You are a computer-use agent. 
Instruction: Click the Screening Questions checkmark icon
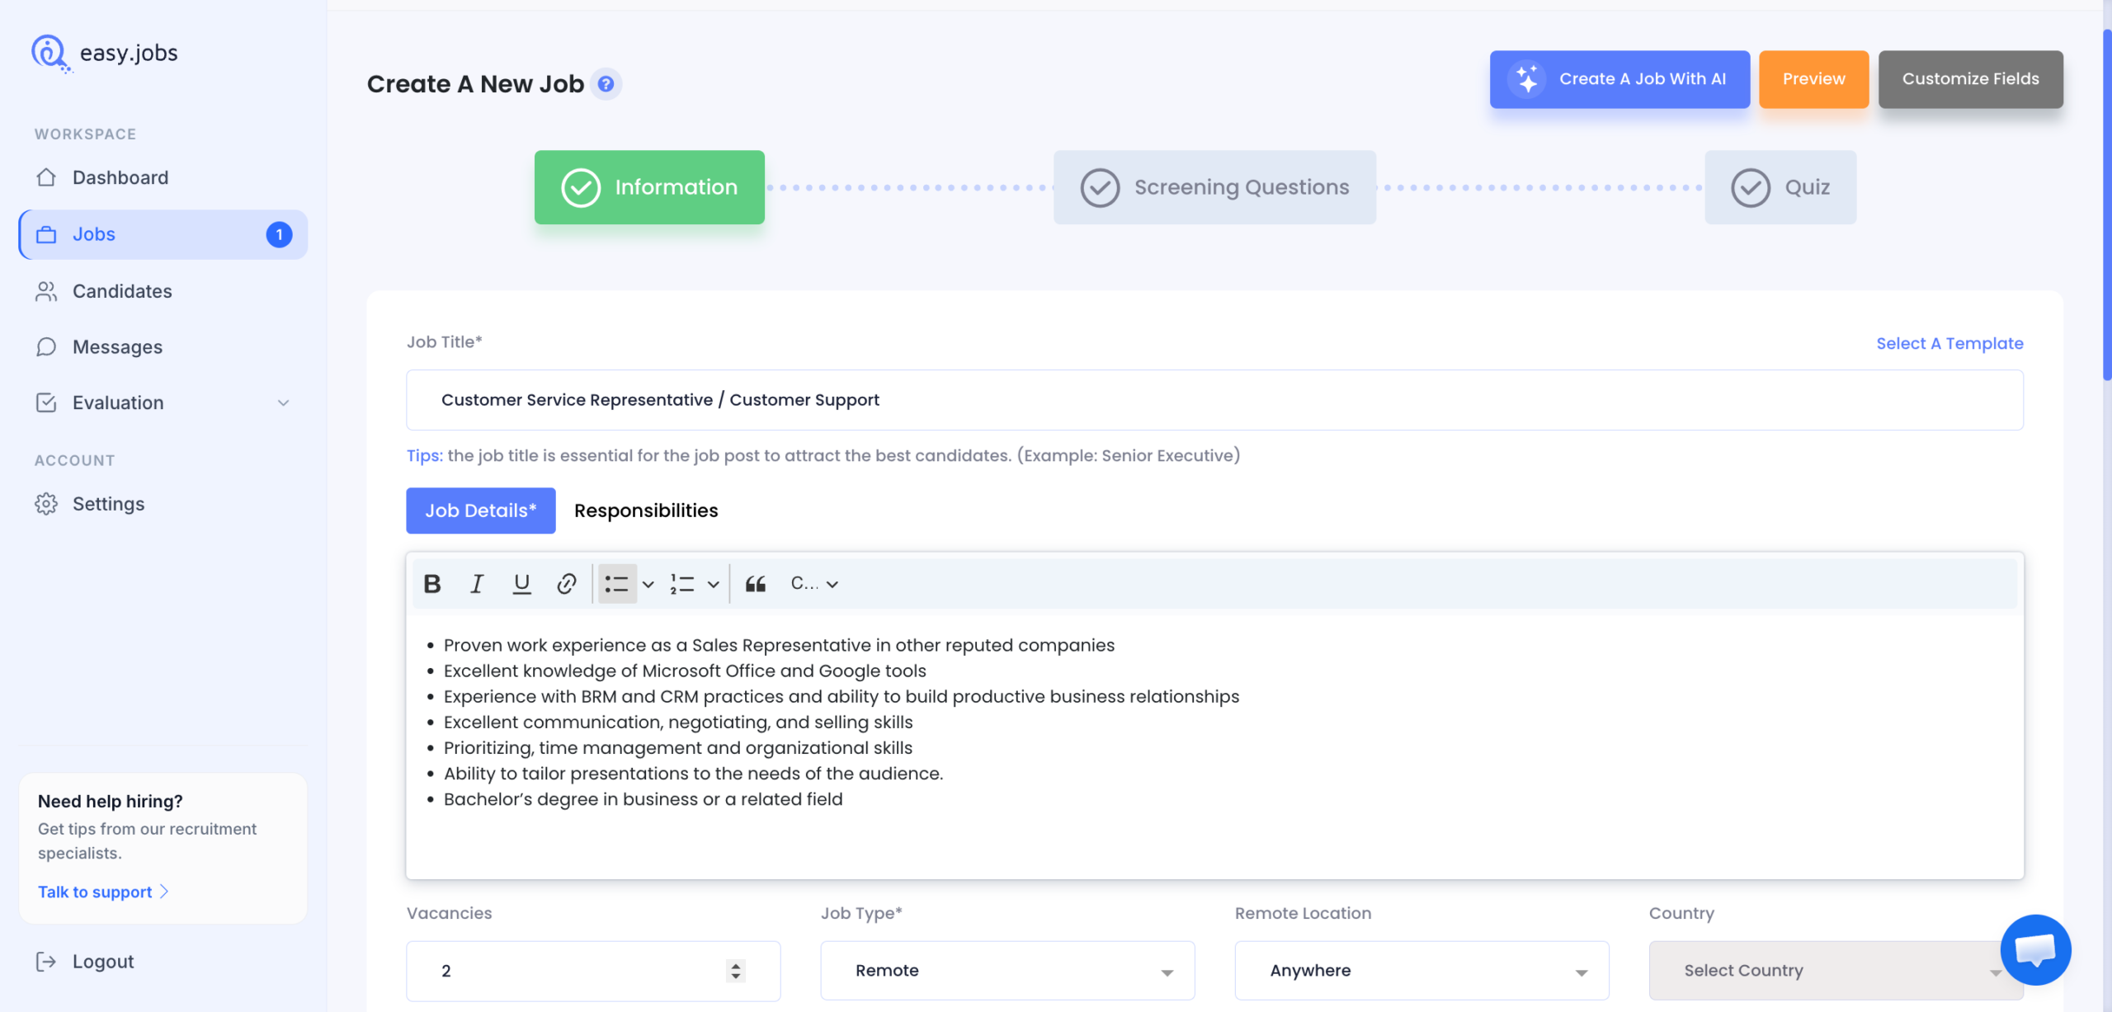(1100, 188)
